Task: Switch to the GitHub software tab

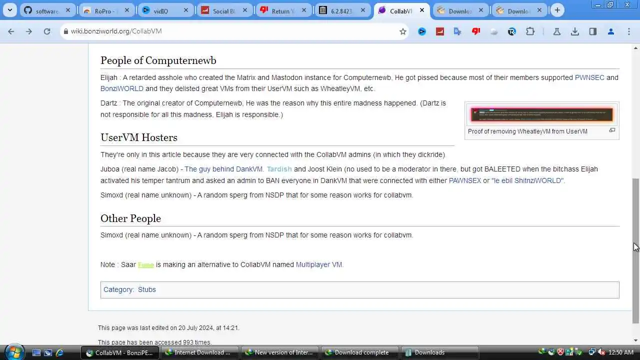Action: pos(48,10)
